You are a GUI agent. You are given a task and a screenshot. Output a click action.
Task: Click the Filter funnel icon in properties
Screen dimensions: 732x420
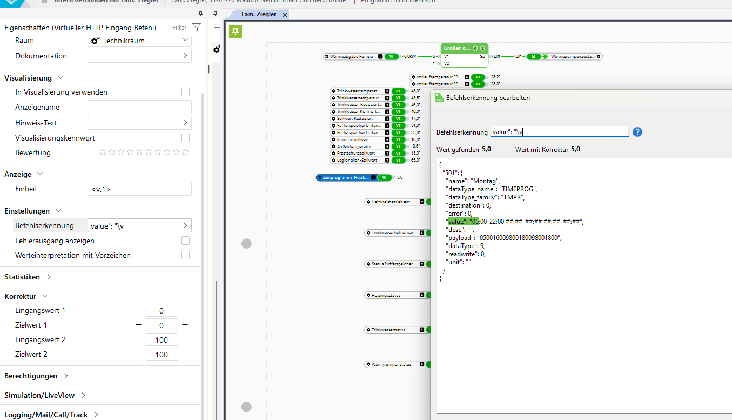tap(197, 28)
